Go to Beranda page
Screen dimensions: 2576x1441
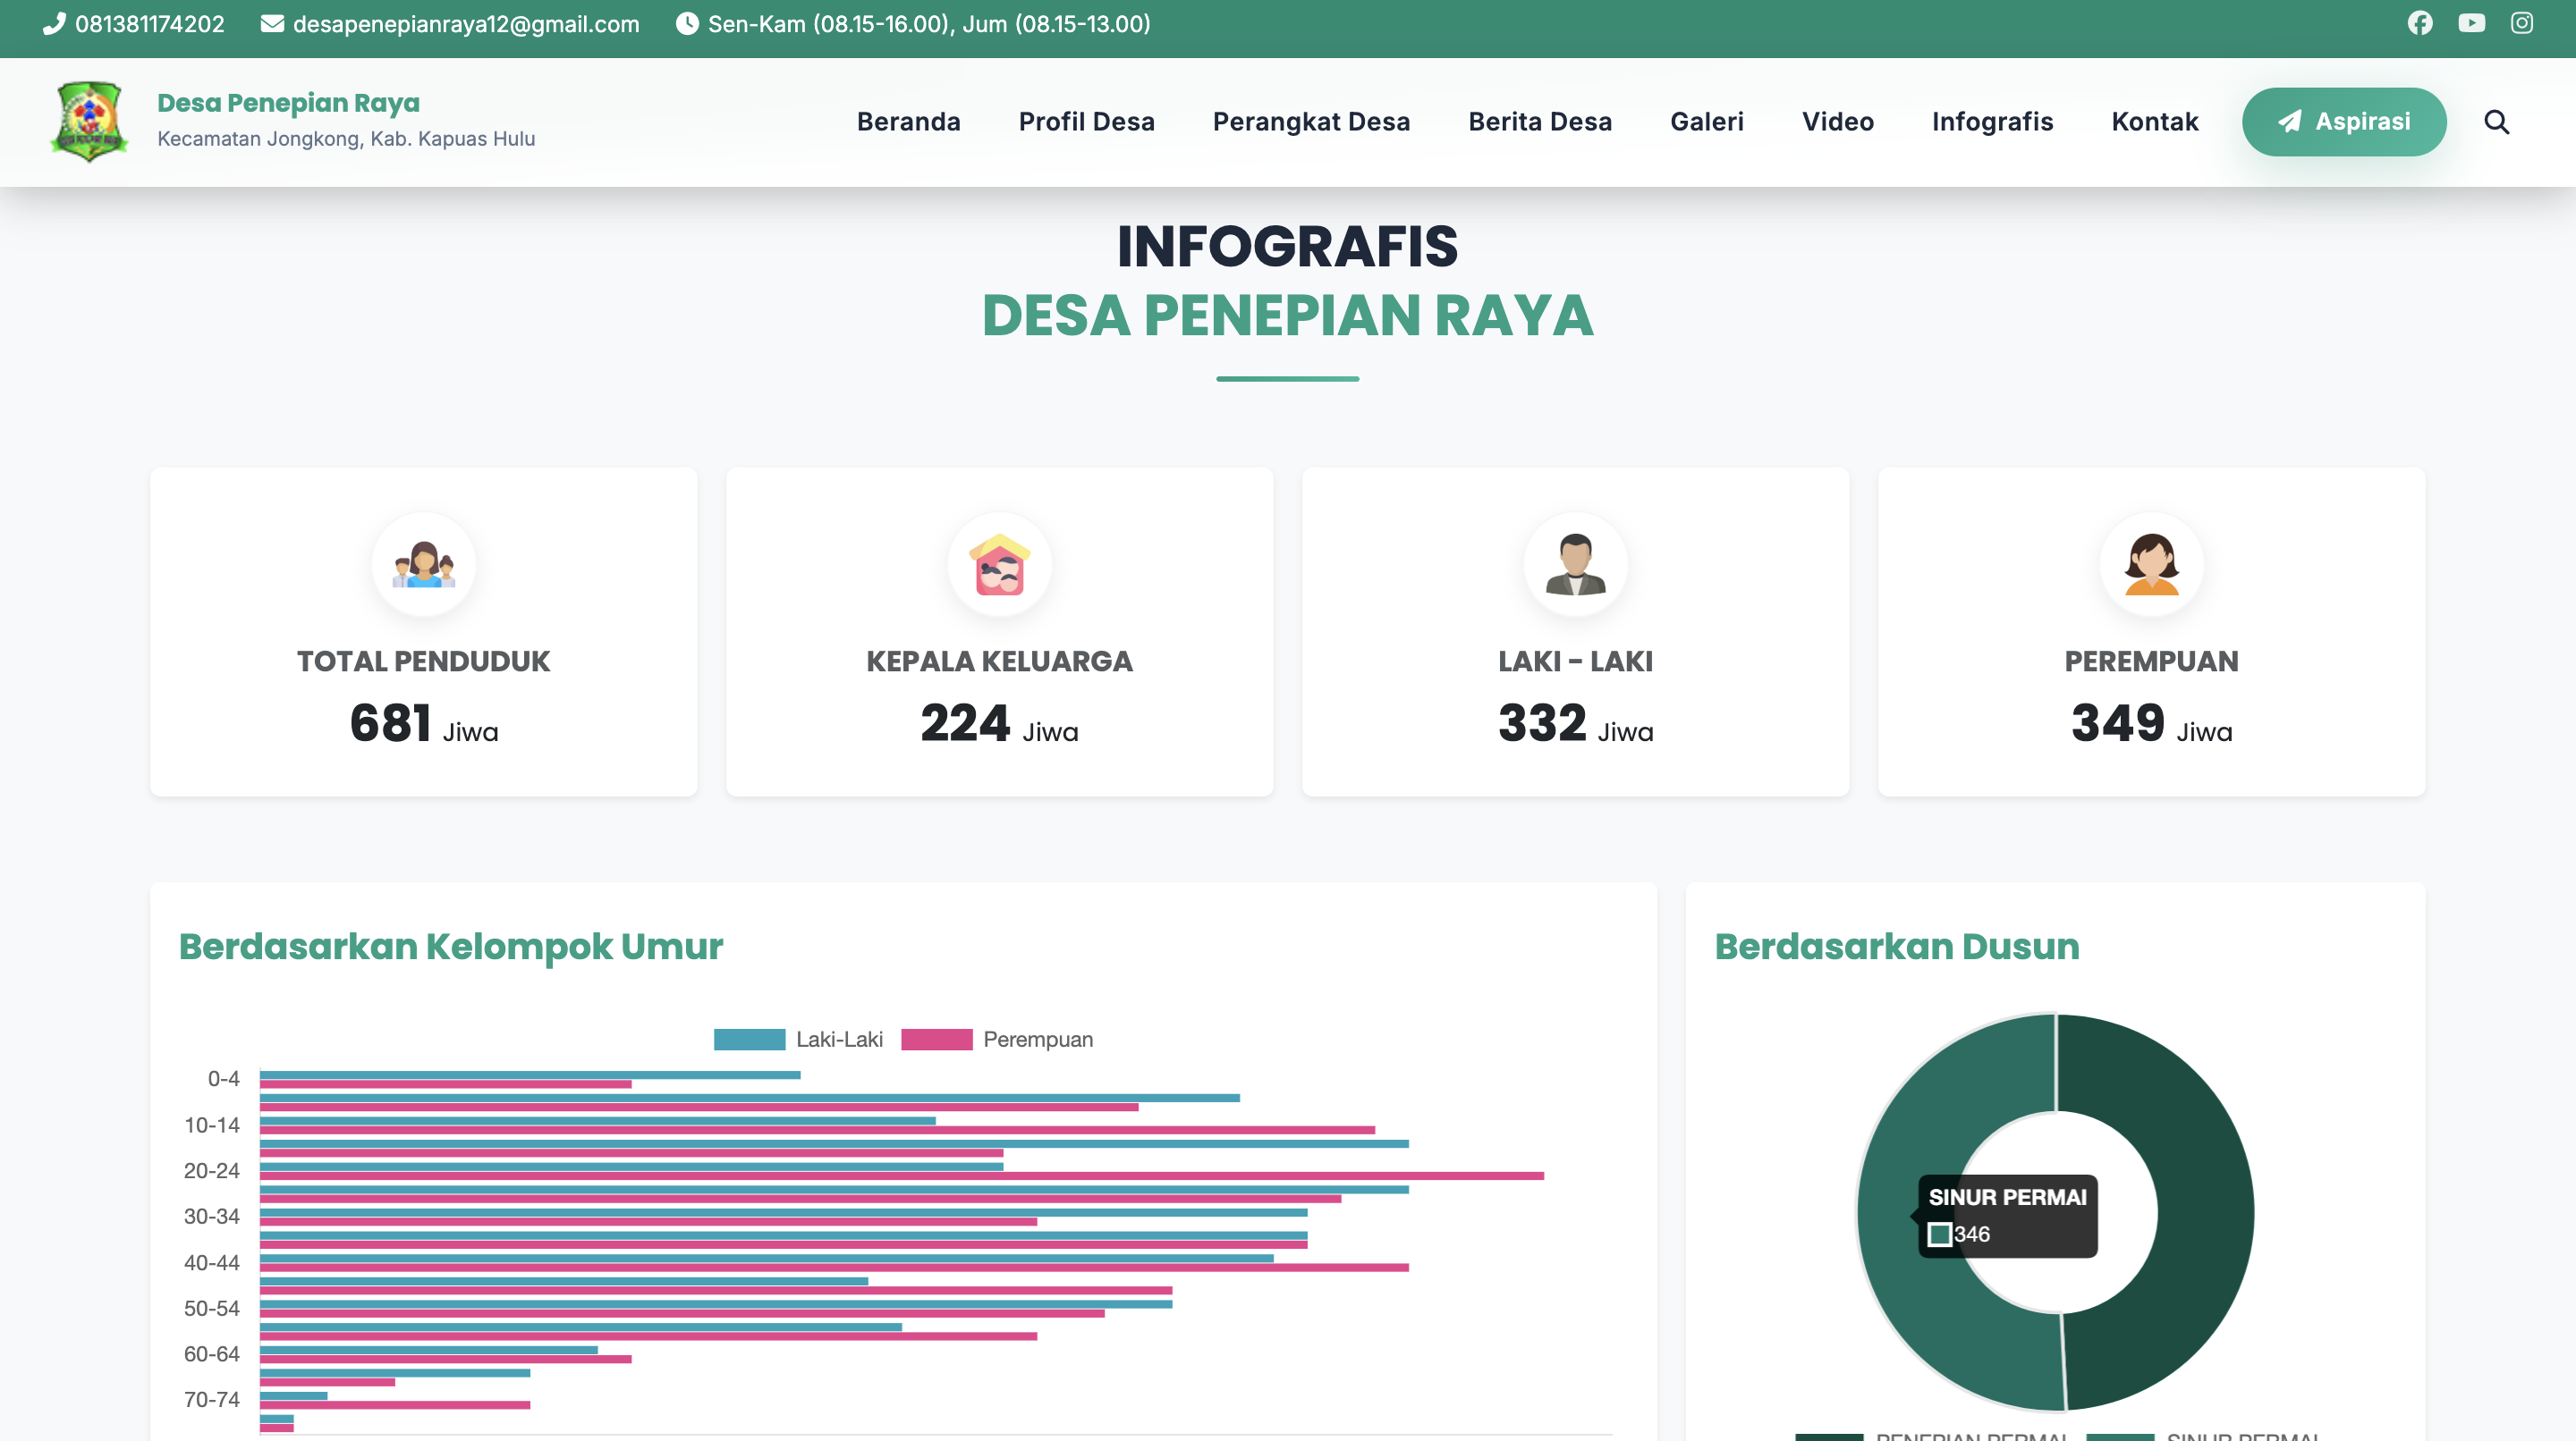[909, 122]
